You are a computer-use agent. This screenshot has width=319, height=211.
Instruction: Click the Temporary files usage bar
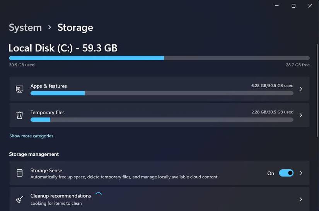click(162, 120)
